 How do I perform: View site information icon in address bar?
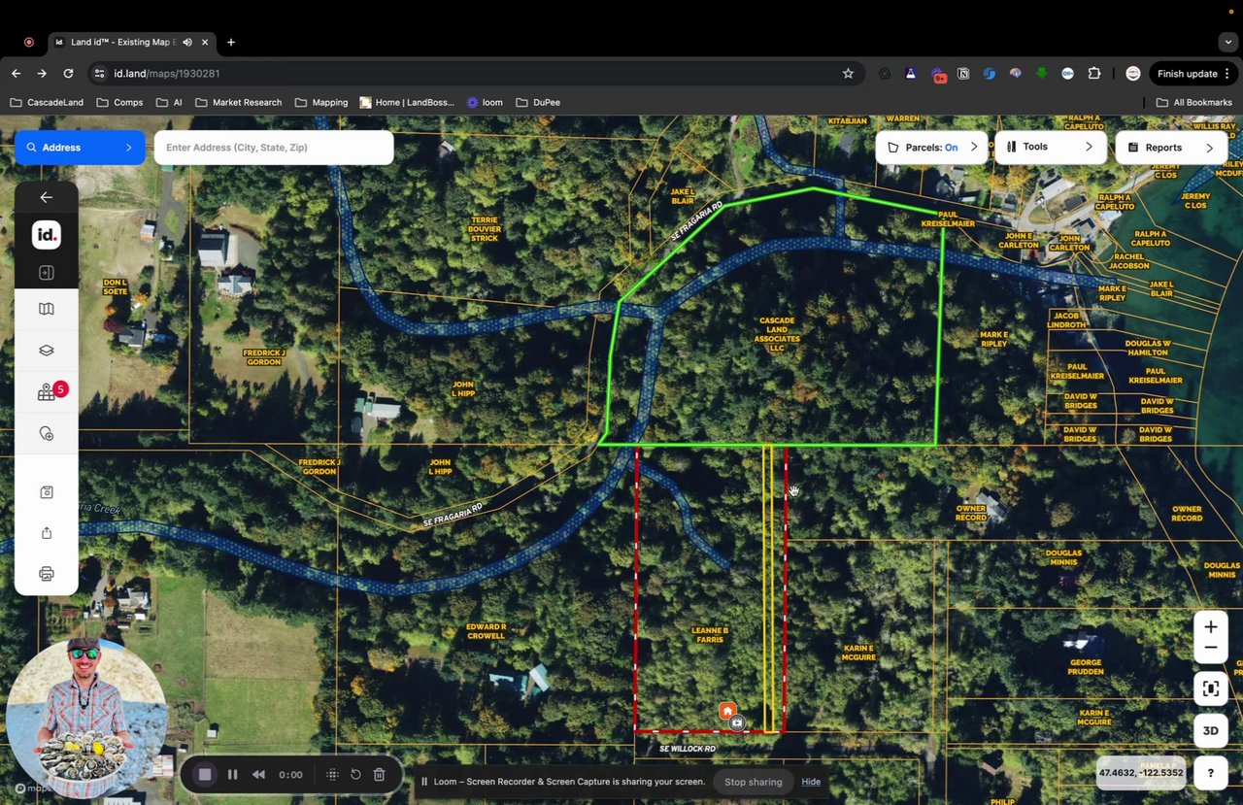[x=98, y=74]
